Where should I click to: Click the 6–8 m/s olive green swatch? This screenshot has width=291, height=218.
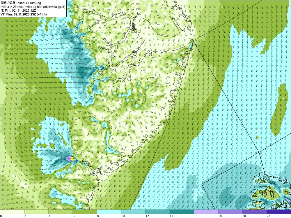coord(85,212)
